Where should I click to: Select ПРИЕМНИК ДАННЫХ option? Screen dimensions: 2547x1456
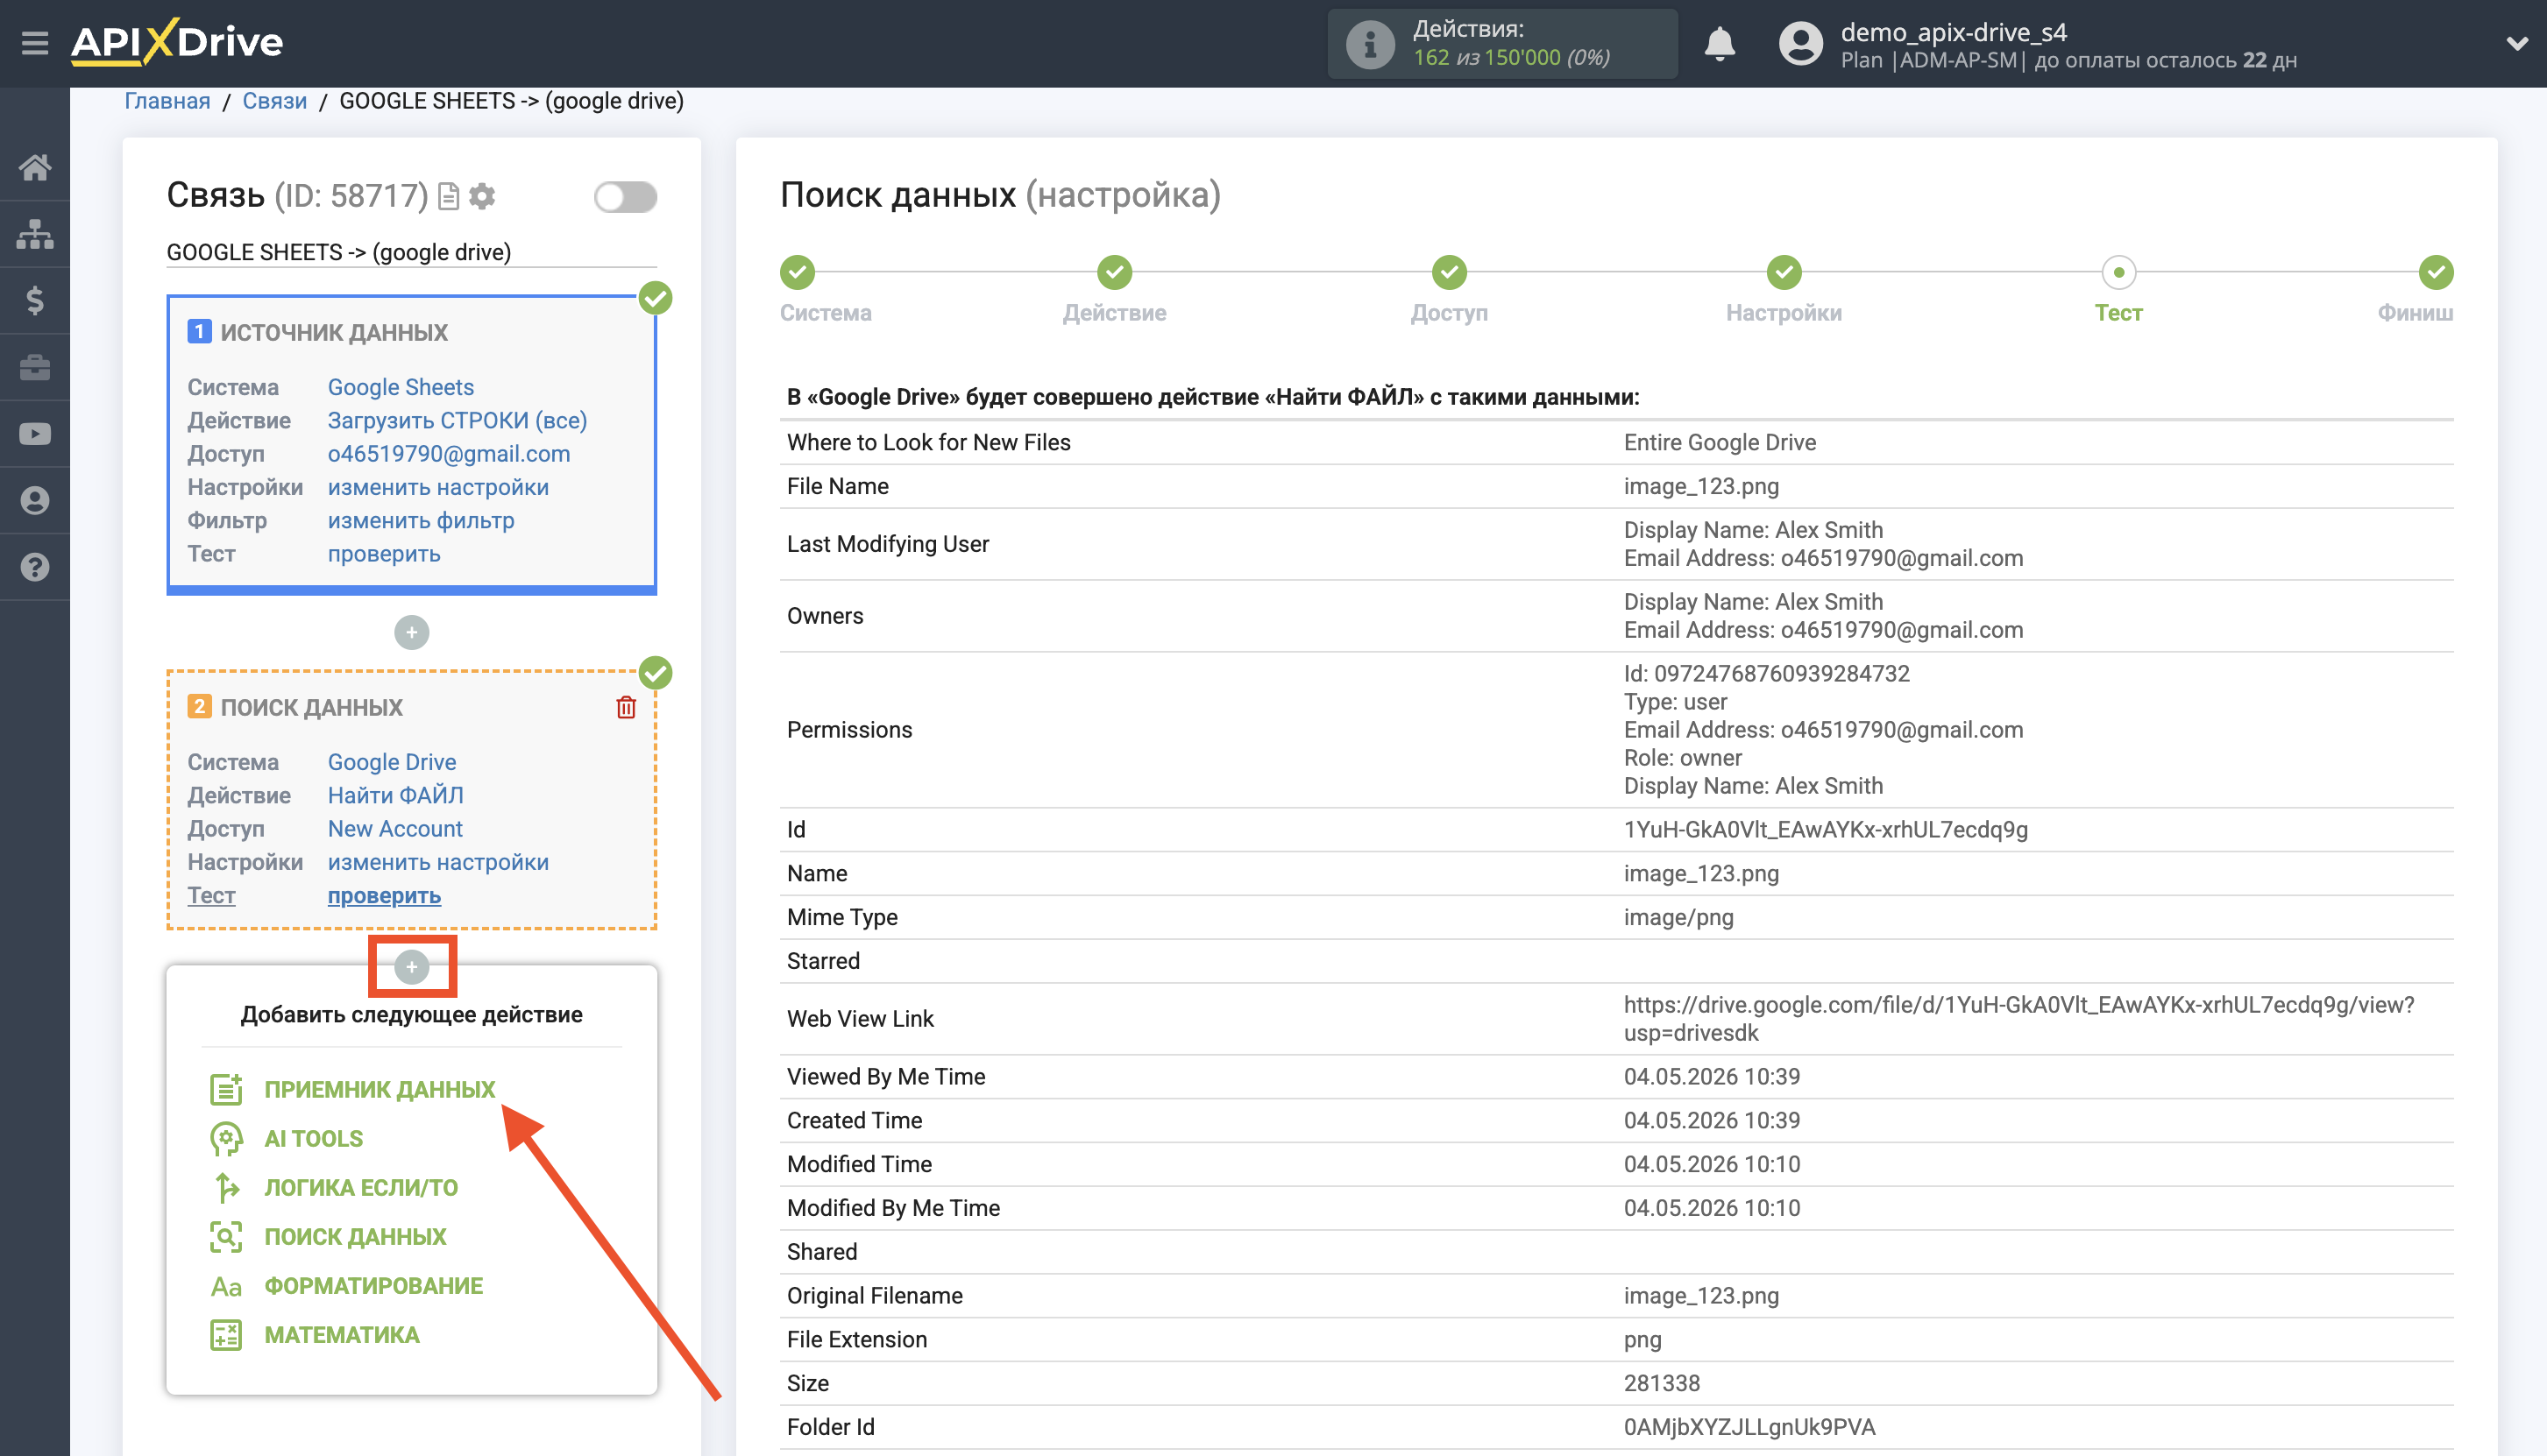click(380, 1089)
